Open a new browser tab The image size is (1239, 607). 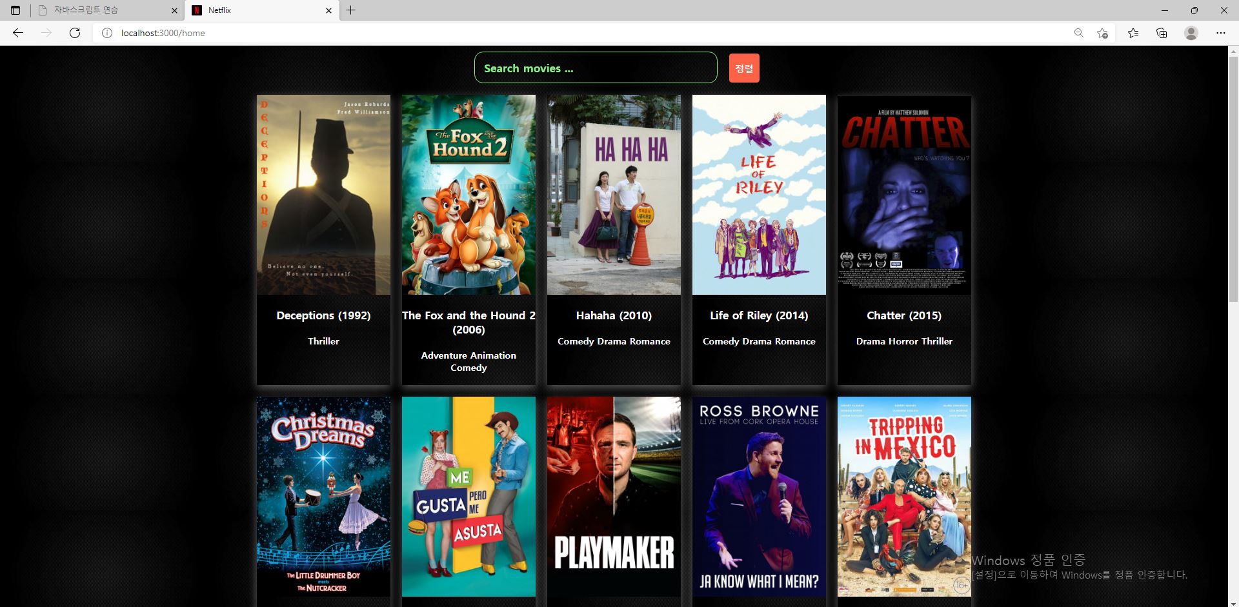(x=350, y=10)
